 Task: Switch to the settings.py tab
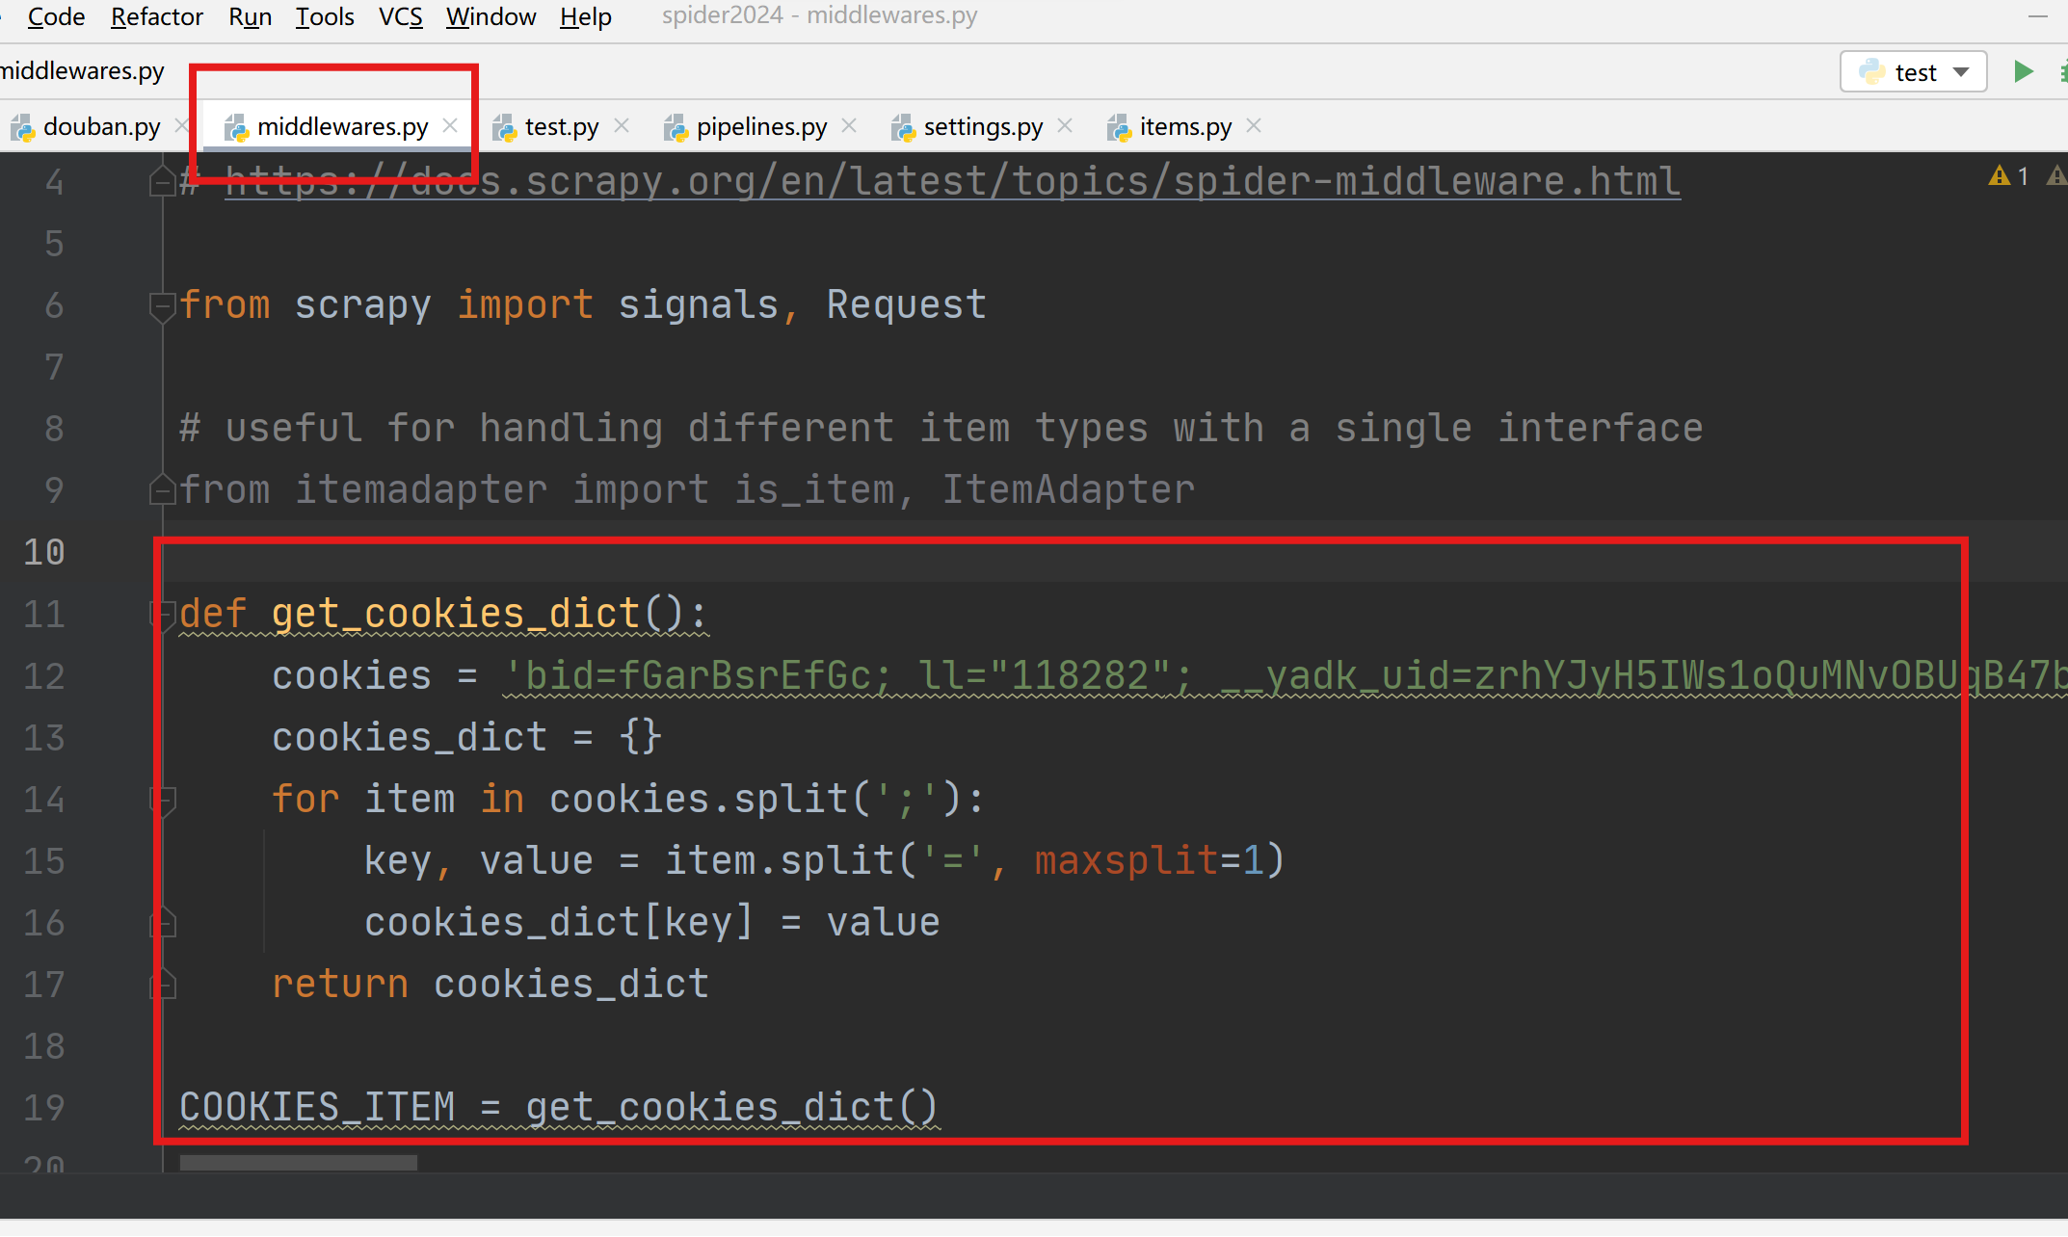click(981, 126)
